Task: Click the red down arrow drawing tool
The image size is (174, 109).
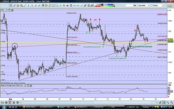Action: coord(64,6)
